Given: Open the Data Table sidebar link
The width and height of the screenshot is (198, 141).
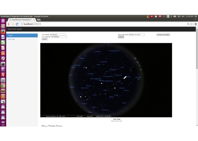Looking at the screenshot, I should (11, 39).
